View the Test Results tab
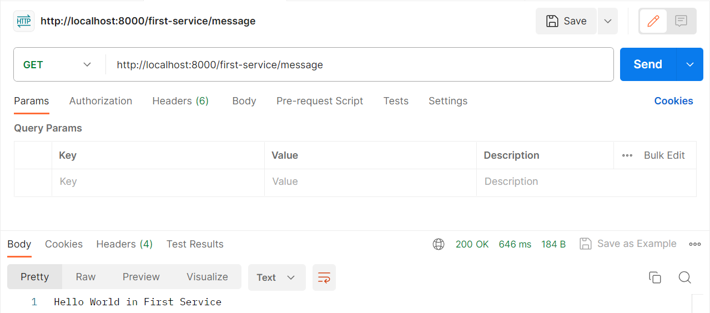 (195, 244)
